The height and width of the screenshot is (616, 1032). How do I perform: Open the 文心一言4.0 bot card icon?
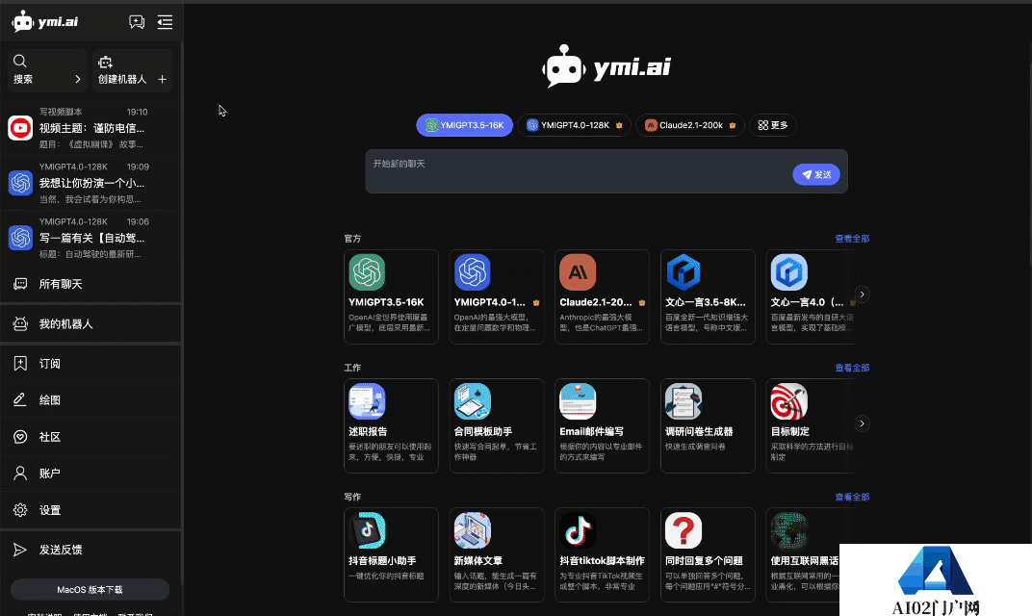(x=789, y=271)
